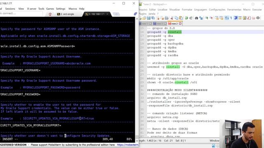Paste using the Notepad++ clipboard icon
The height and width of the screenshot is (148, 264).
tap(181, 18)
